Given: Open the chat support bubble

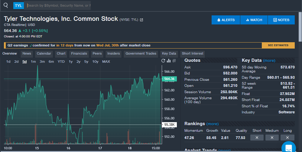Looking at the screenshot, I should point(288,147).
